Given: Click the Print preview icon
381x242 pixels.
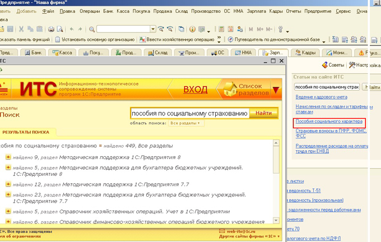Looking at the screenshot, I should pyautogui.click(x=60, y=29).
